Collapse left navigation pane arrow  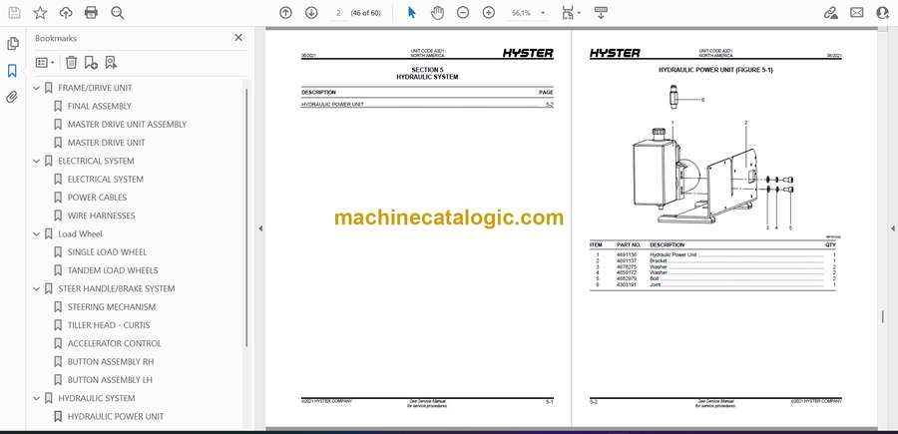[x=260, y=228]
